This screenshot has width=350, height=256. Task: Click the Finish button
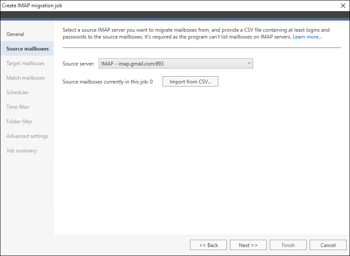click(x=288, y=245)
